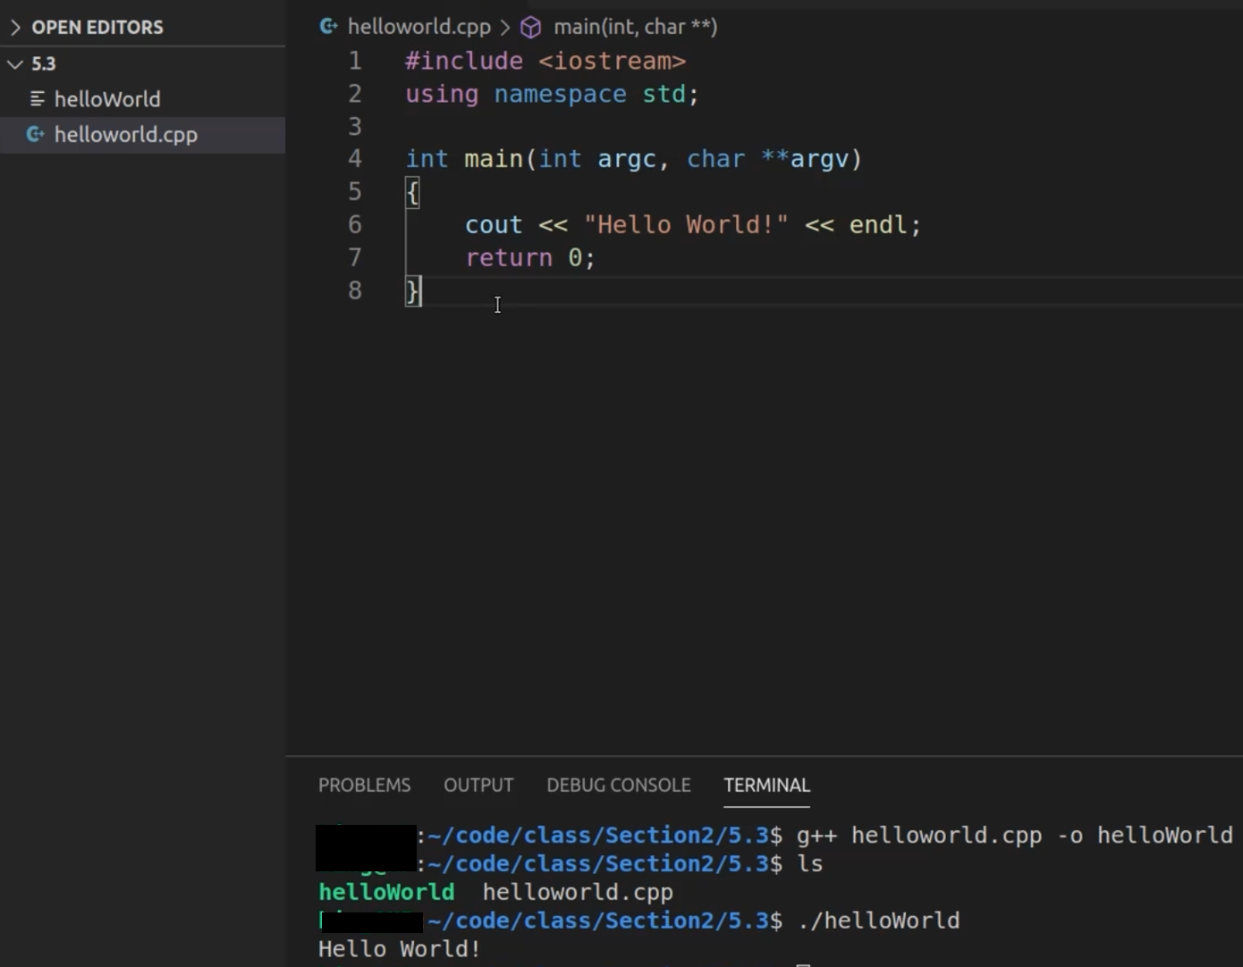
Task: Click line number 6 in the editor gutter
Action: click(354, 224)
